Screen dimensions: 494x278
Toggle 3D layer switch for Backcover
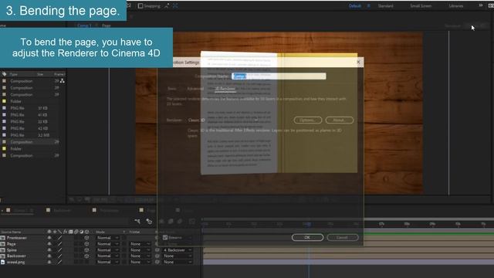point(86,256)
